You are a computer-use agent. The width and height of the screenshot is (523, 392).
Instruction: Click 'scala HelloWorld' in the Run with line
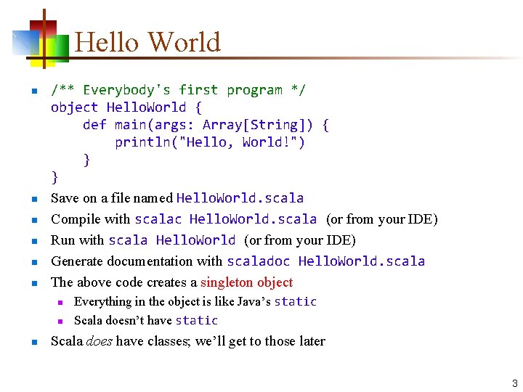pos(172,240)
